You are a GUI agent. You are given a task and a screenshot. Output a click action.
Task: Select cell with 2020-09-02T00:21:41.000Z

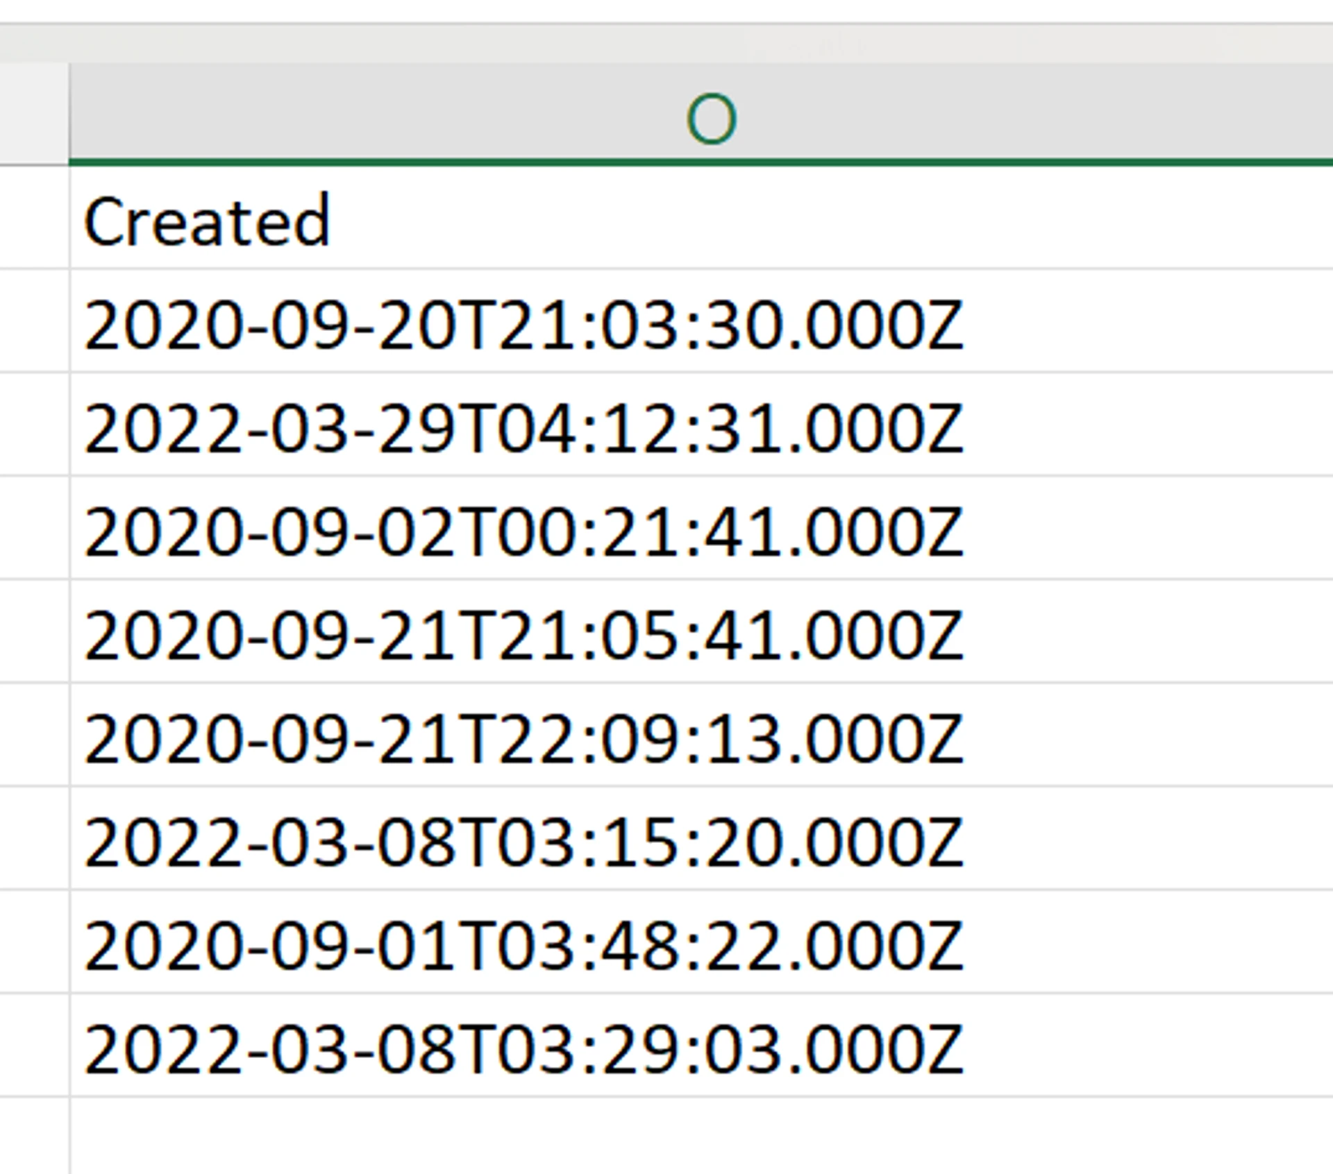point(523,531)
